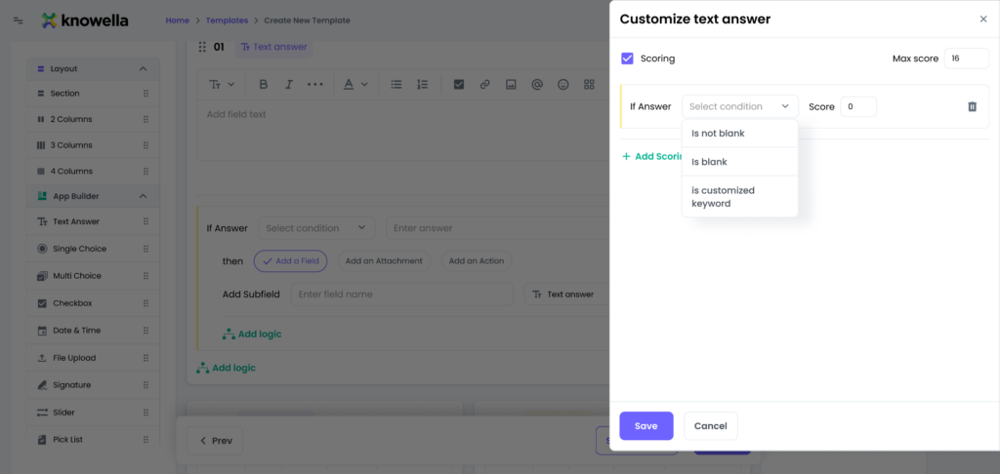
Task: Click the italic formatting icon
Action: [288, 85]
